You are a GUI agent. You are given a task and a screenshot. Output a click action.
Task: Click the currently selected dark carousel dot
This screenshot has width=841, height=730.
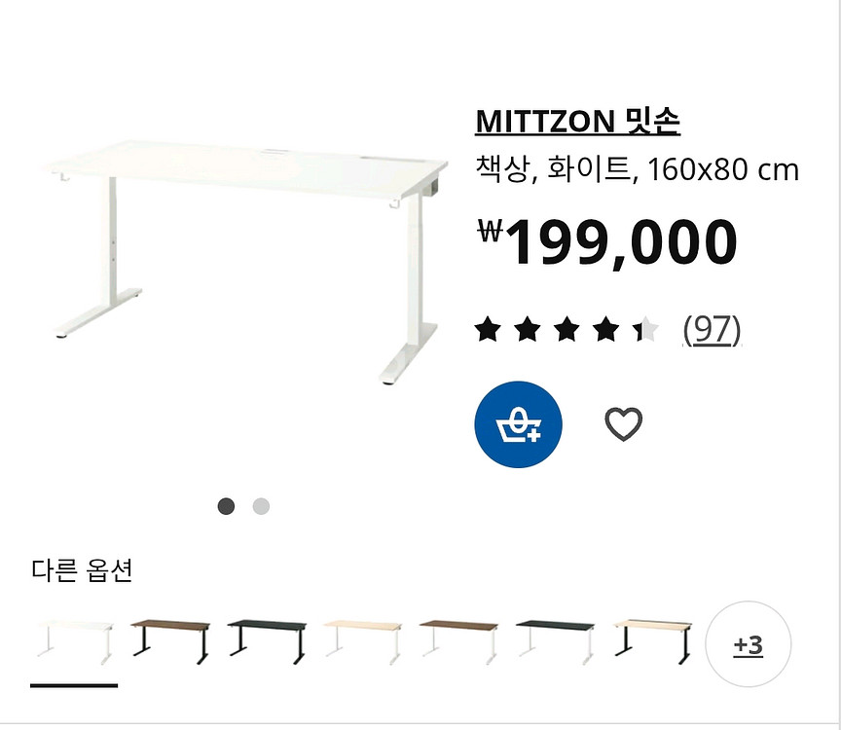pos(227,505)
